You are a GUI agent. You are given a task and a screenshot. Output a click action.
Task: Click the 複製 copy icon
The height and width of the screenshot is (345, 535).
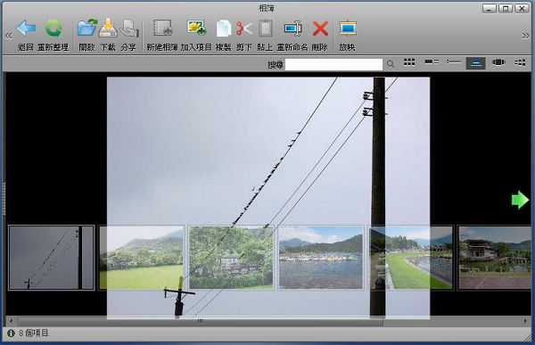click(x=224, y=29)
